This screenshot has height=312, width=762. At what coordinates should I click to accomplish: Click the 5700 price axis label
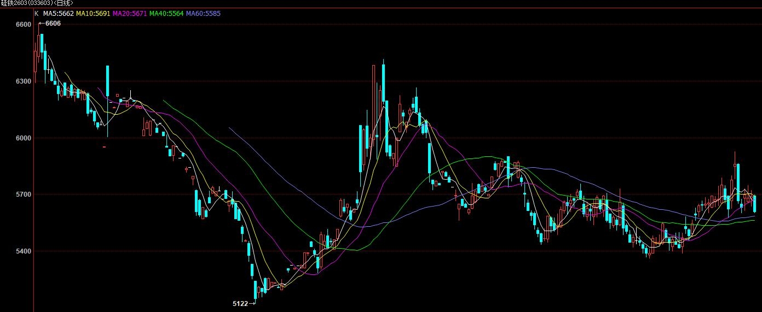point(24,195)
